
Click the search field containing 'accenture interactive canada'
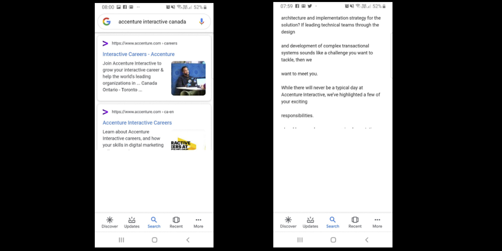(154, 22)
